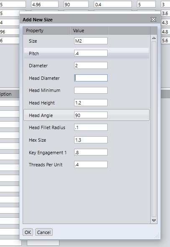This screenshot has height=247, width=170.
Task: Click the dialog resize grip corner
Action: [157, 236]
